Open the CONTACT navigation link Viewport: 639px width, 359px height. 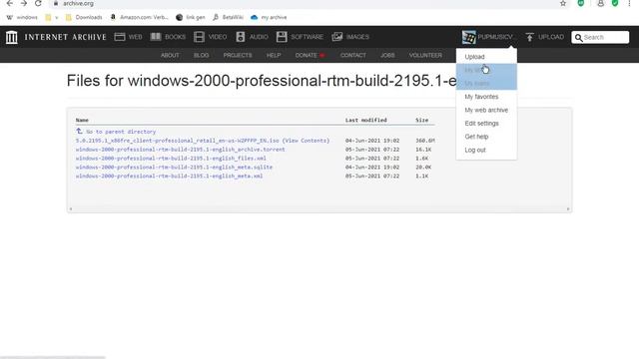[352, 56]
